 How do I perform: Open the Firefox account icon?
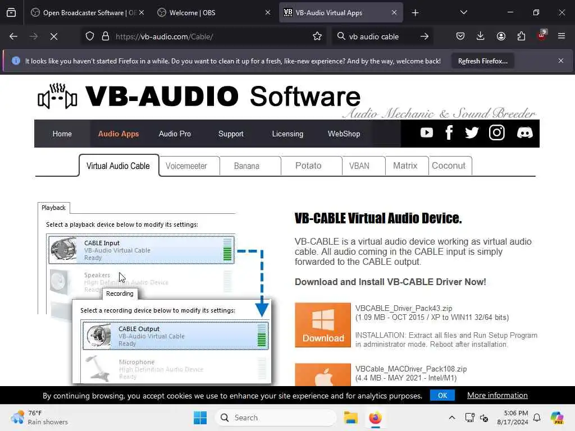tap(501, 36)
